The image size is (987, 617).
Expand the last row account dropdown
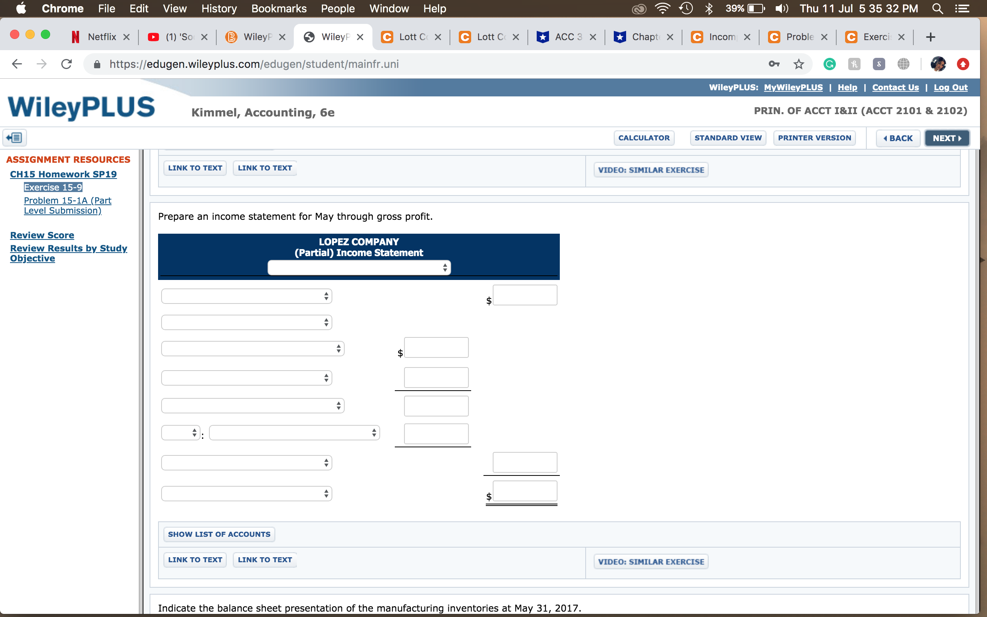click(246, 493)
